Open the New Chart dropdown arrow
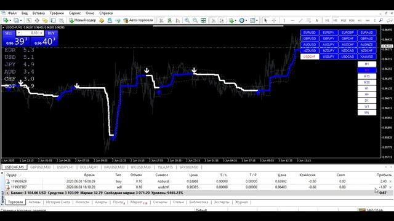This screenshot has height=221, width=394. (x=10, y=20)
